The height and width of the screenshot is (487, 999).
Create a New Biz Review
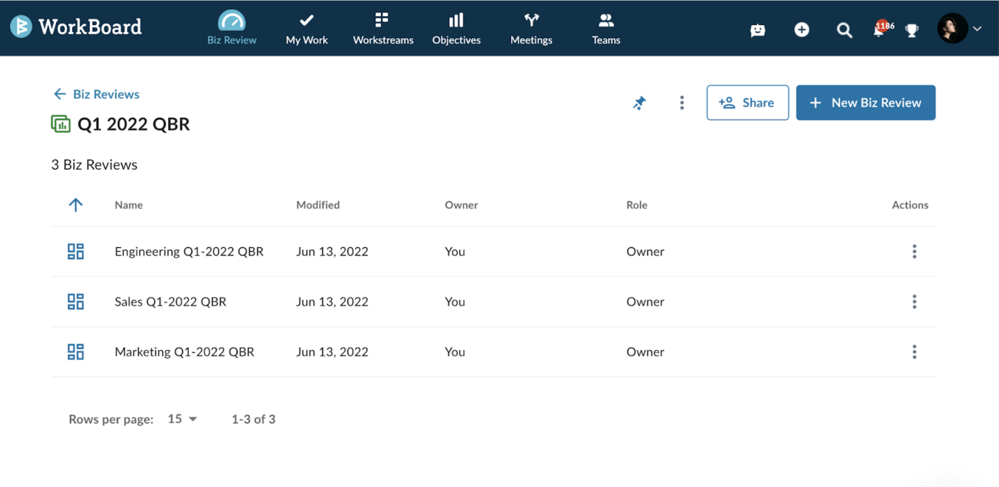pyautogui.click(x=866, y=103)
